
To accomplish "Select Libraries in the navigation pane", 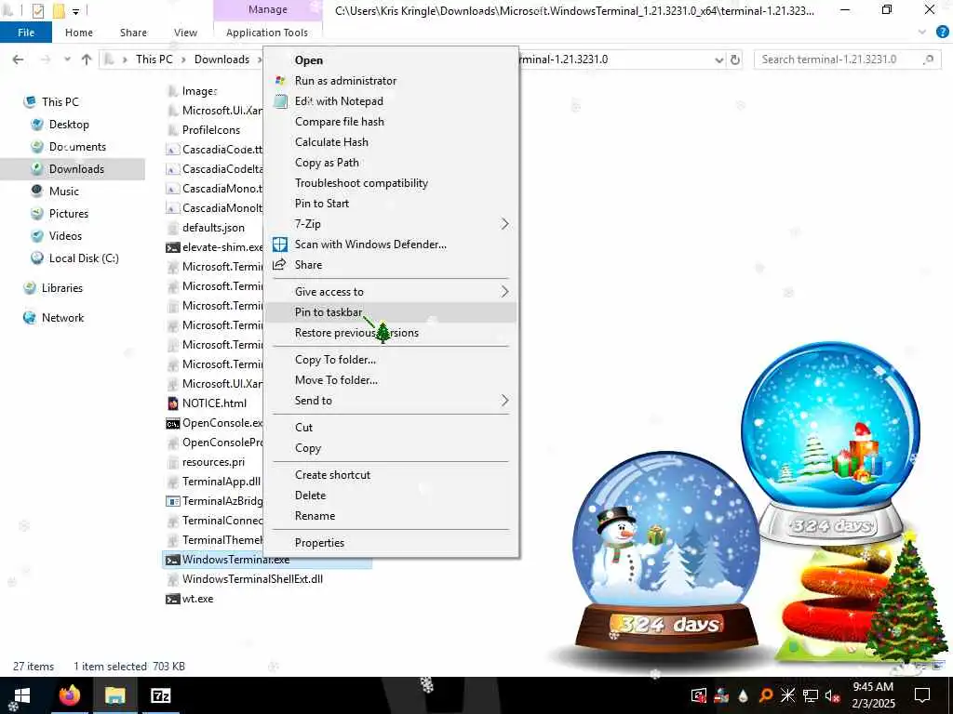I will pos(62,288).
